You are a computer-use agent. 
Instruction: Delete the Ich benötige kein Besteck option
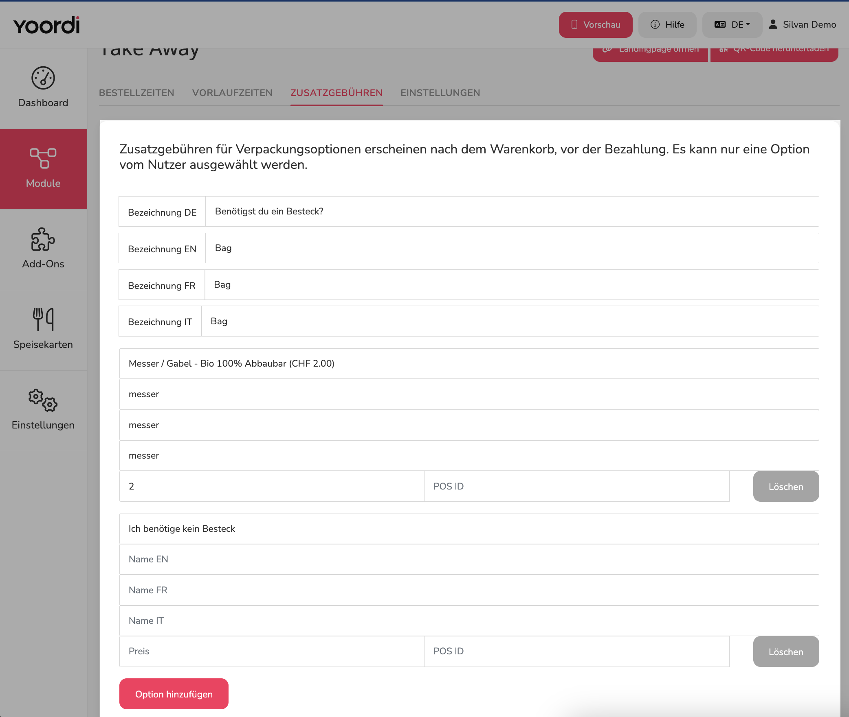point(786,651)
